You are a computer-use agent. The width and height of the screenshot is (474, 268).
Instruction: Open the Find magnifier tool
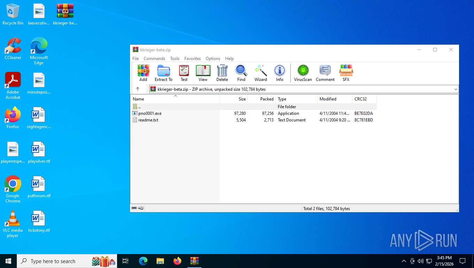241,73
